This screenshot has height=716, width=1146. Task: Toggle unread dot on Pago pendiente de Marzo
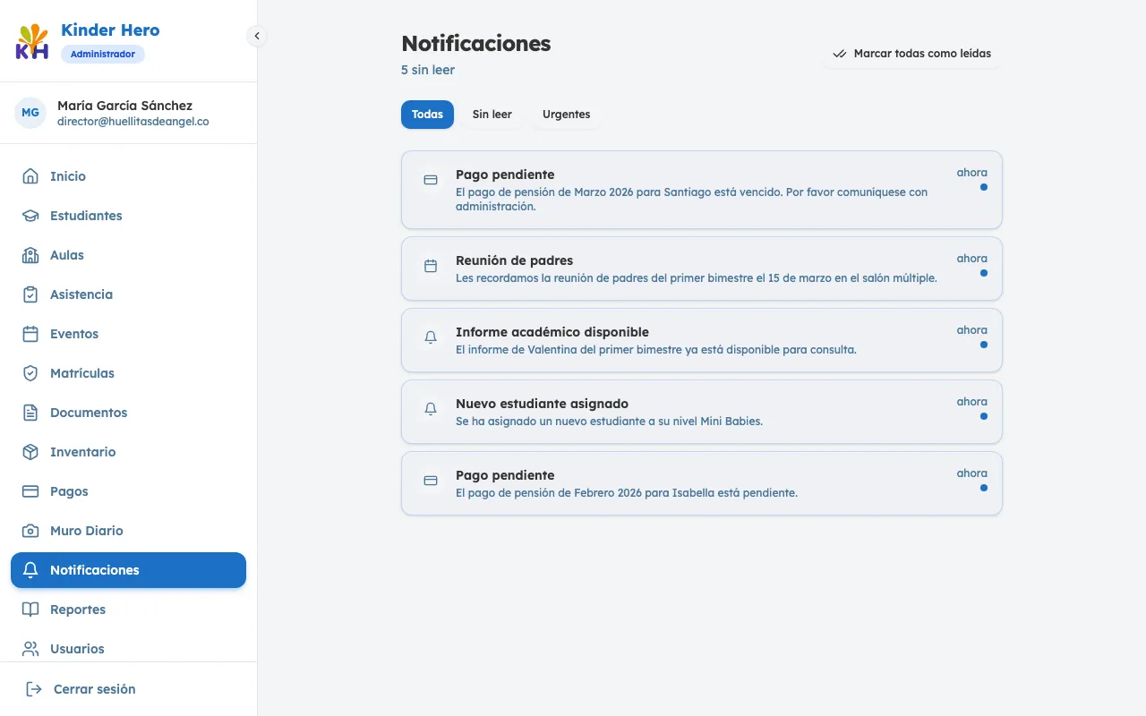click(983, 188)
